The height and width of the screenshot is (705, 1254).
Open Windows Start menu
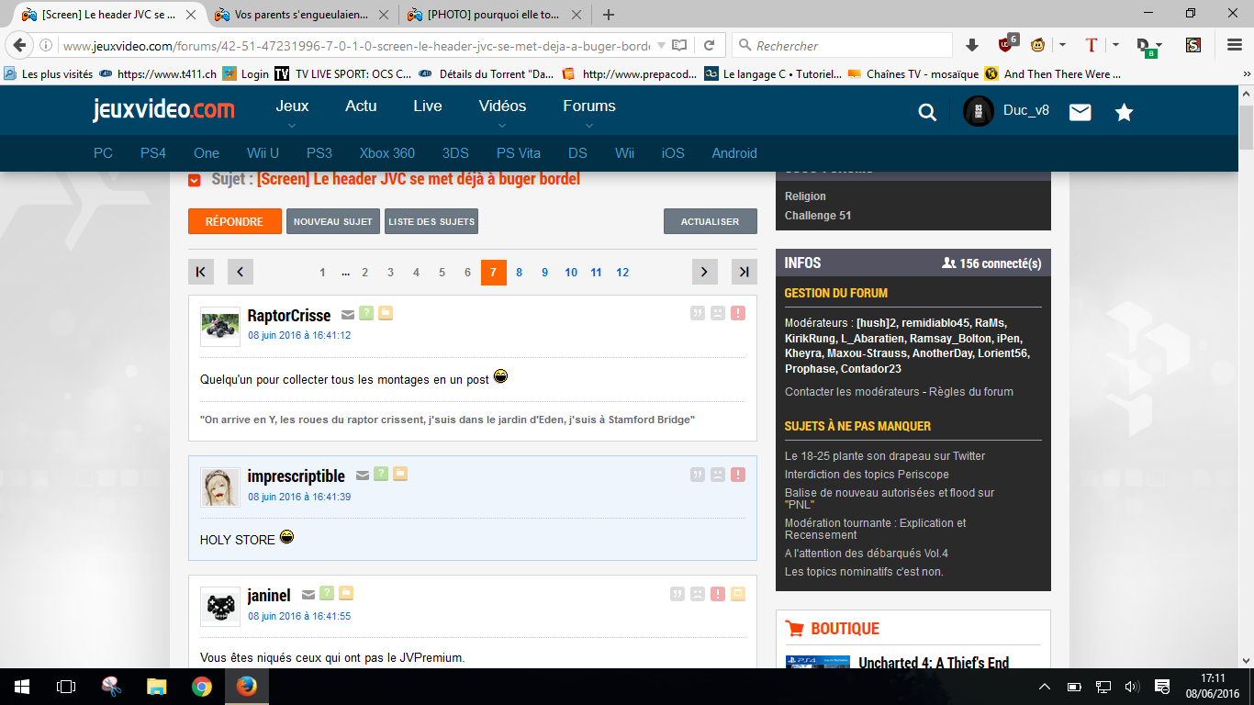tap(22, 686)
